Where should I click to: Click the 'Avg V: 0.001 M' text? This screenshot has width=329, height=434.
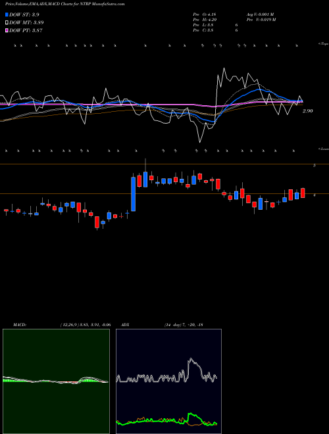[x=260, y=14]
